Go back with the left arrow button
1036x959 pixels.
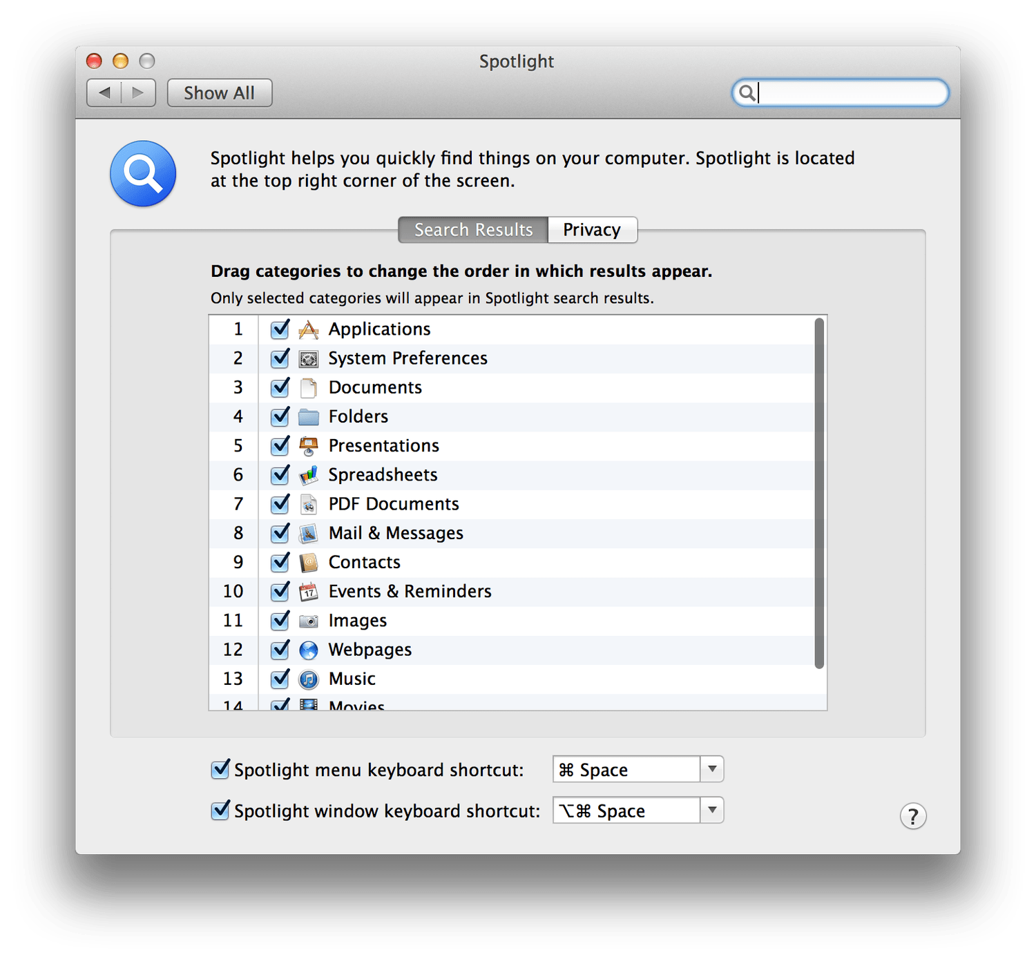tap(104, 93)
